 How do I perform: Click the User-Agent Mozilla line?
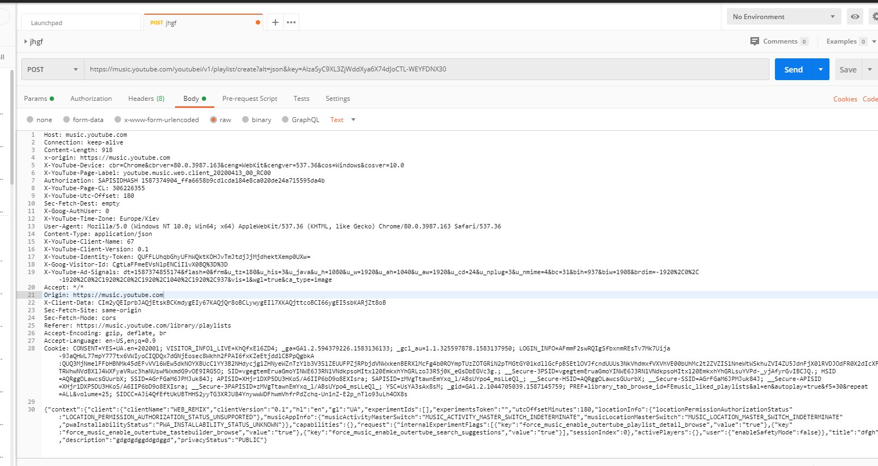pyautogui.click(x=272, y=226)
